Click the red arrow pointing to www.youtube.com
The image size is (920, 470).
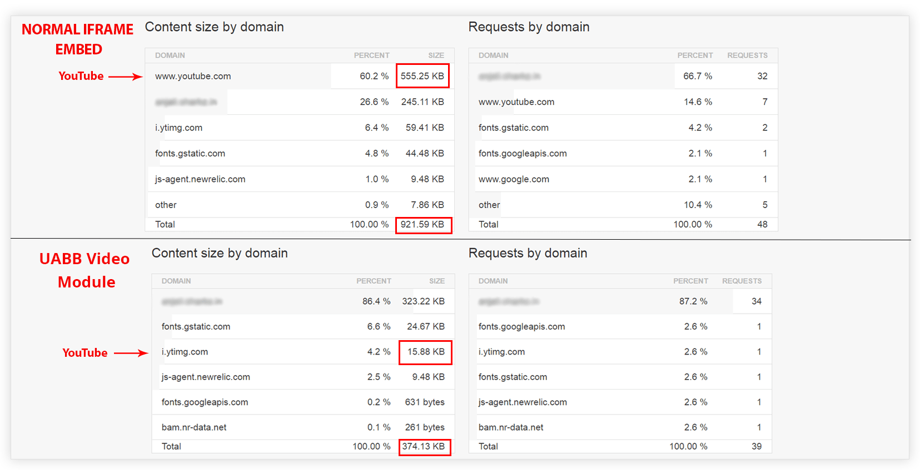[125, 77]
